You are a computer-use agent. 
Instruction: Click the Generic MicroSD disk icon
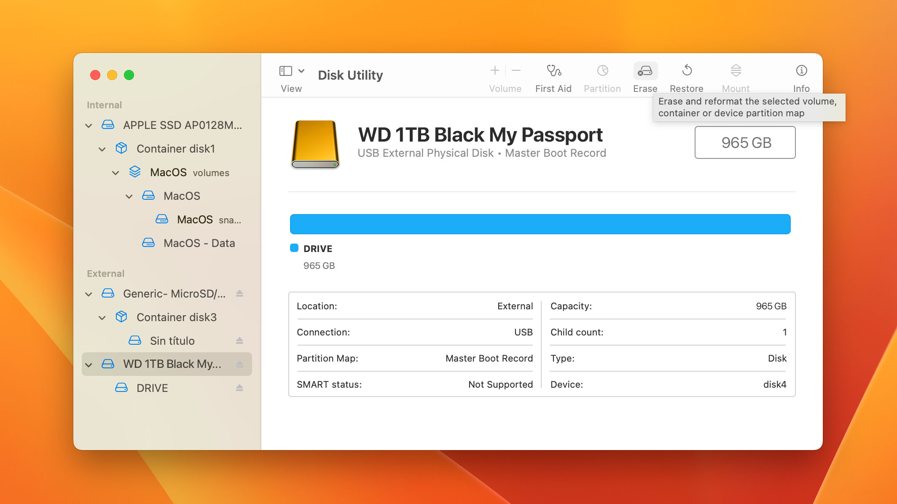108,293
